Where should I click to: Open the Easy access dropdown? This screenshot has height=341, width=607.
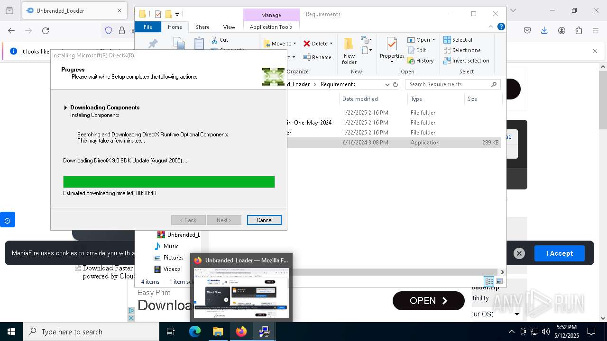tap(366, 50)
